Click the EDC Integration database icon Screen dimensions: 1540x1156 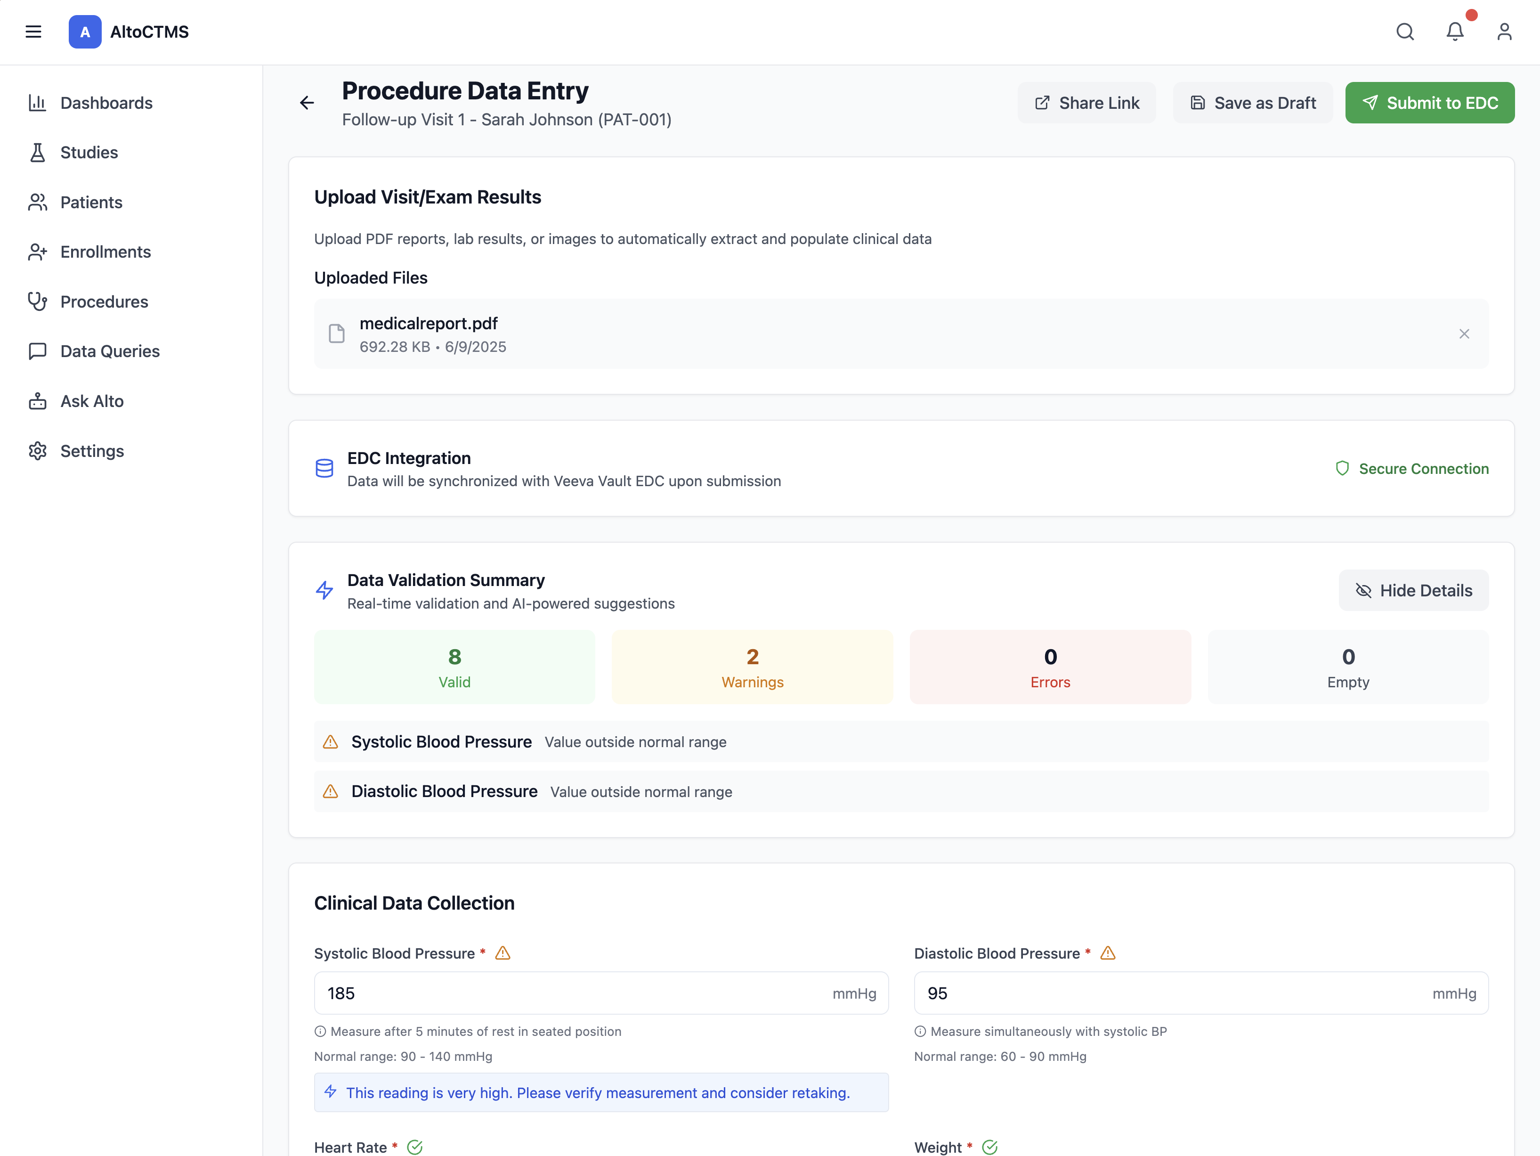[324, 468]
